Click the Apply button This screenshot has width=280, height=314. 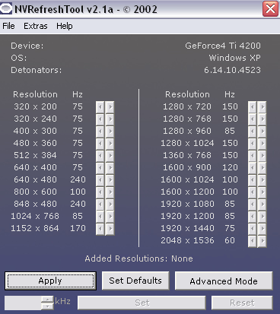[x=50, y=281]
